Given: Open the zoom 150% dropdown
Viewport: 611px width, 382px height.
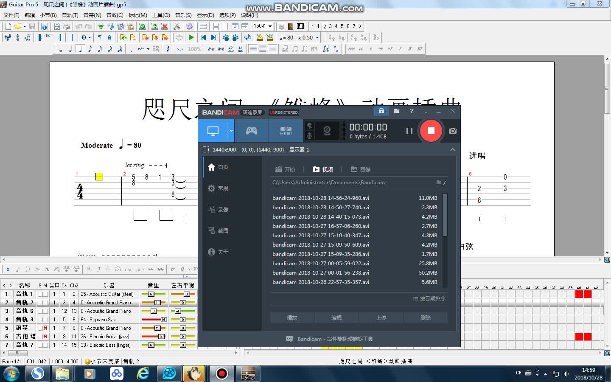Looking at the screenshot, I should click(x=270, y=26).
